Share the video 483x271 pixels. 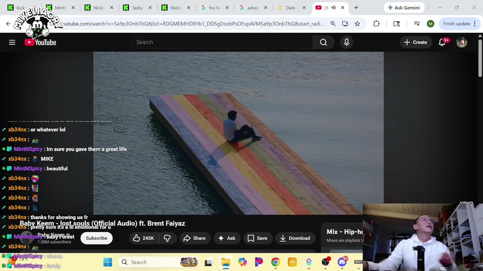[194, 238]
